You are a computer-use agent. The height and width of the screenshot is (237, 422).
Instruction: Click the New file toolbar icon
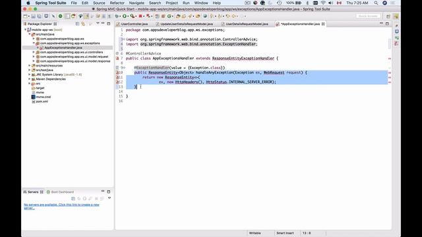point(25,16)
